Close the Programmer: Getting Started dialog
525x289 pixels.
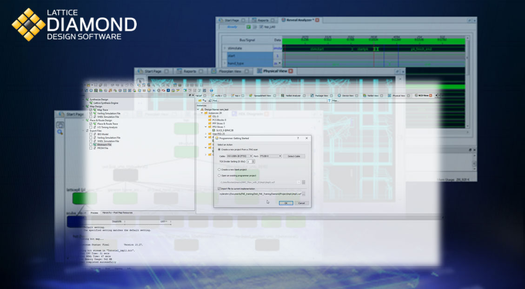pyautogui.click(x=307, y=138)
